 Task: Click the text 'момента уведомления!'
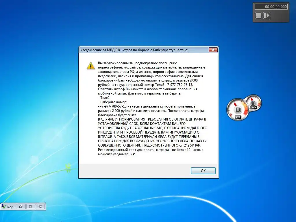pos(116,154)
